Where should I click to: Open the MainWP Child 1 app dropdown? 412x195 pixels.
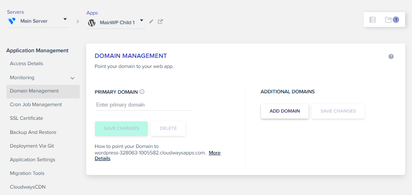point(116,23)
